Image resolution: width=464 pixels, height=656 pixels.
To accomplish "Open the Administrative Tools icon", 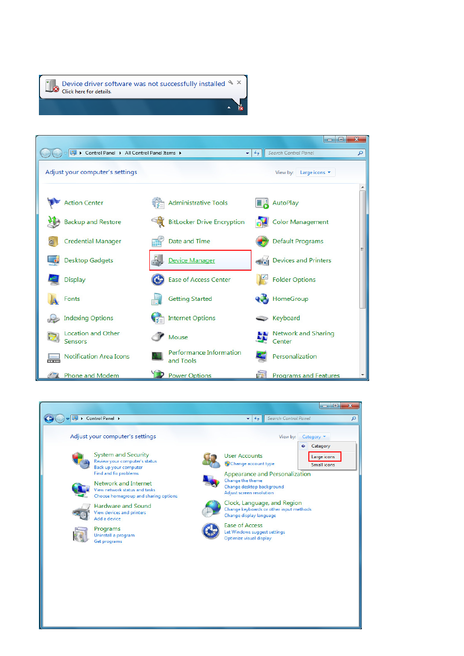I will point(158,203).
